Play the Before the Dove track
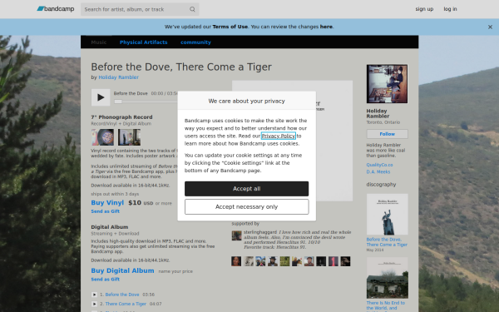 101,97
